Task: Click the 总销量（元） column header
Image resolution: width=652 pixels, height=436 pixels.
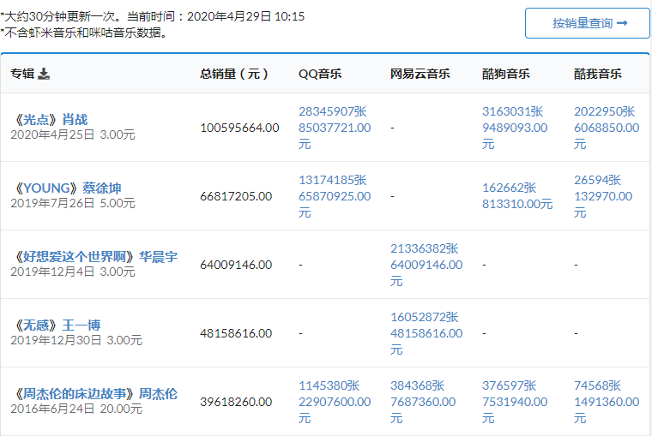Action: pyautogui.click(x=234, y=74)
